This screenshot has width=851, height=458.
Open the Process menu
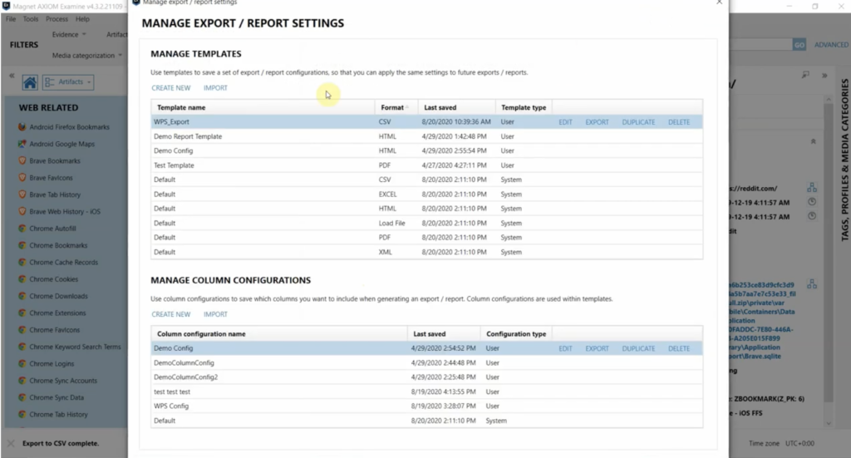click(x=57, y=19)
